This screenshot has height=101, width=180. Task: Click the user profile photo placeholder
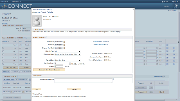point(37,21)
